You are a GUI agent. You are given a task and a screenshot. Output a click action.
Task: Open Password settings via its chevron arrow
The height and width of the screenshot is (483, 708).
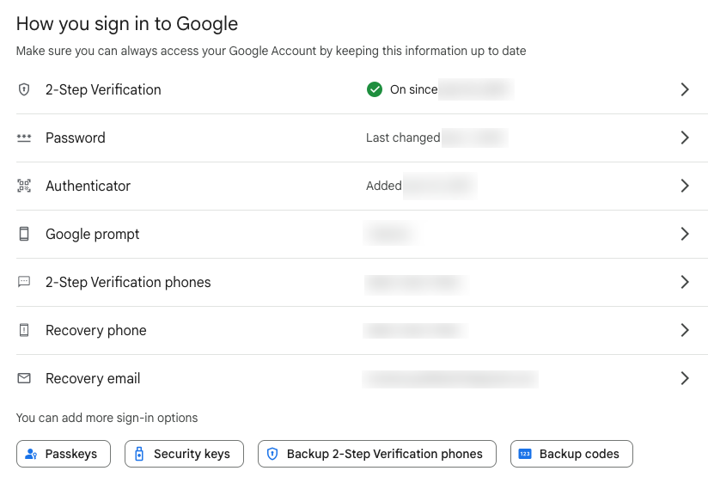pyautogui.click(x=685, y=138)
